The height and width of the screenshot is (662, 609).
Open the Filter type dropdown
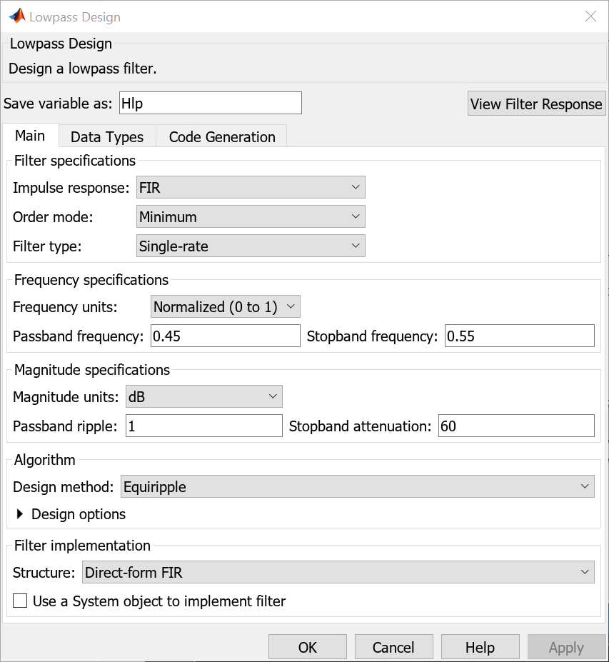(251, 246)
